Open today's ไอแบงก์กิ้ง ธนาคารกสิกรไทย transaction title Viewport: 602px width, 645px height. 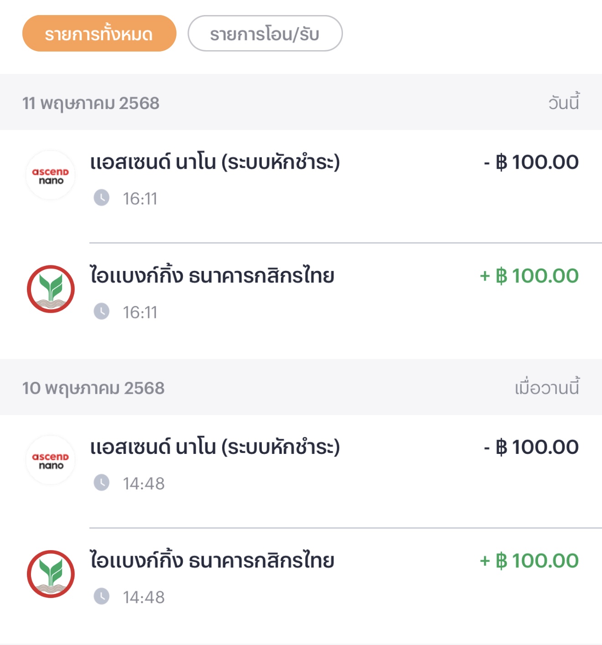[212, 276]
